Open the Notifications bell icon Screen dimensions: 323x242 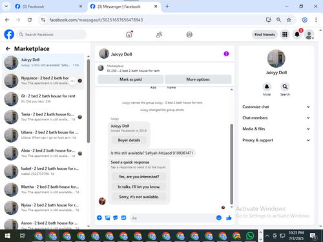(297, 34)
